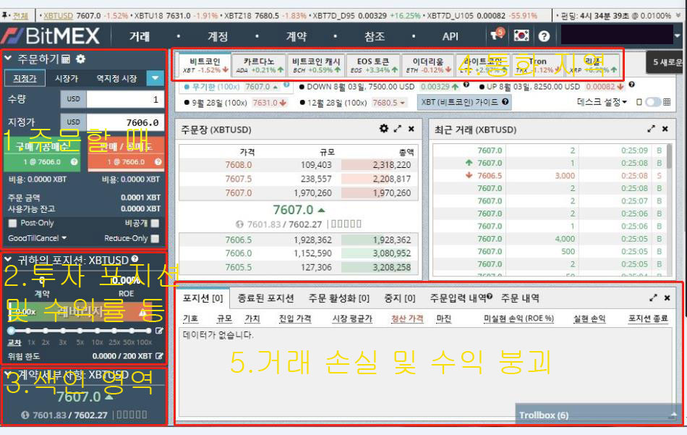Open the 주문 활성화 [0] tab
Viewport: 687px width, 435px height.
(338, 298)
